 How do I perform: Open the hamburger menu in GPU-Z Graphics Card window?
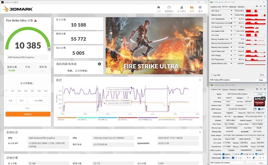point(265,89)
